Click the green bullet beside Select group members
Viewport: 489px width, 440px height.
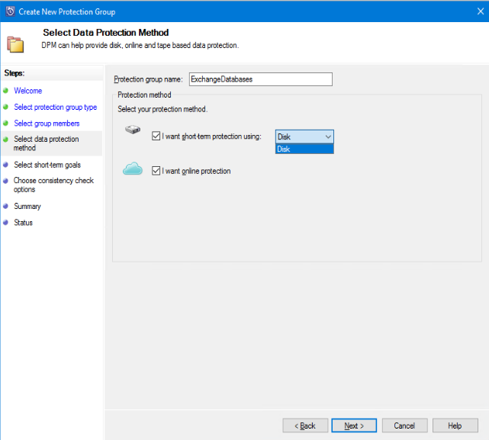tap(5, 124)
